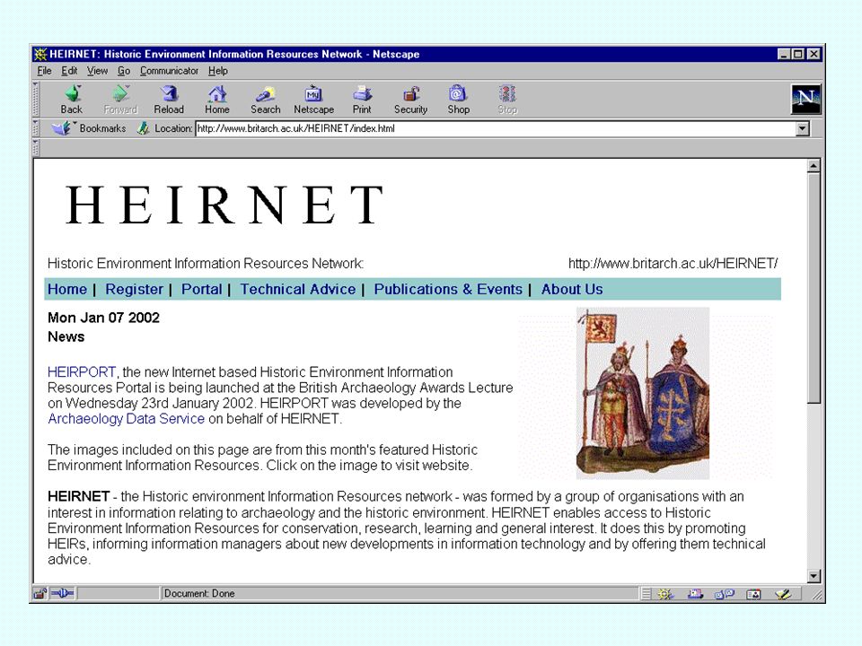Print the page using toolbar icon
This screenshot has height=646, width=862.
(x=362, y=100)
